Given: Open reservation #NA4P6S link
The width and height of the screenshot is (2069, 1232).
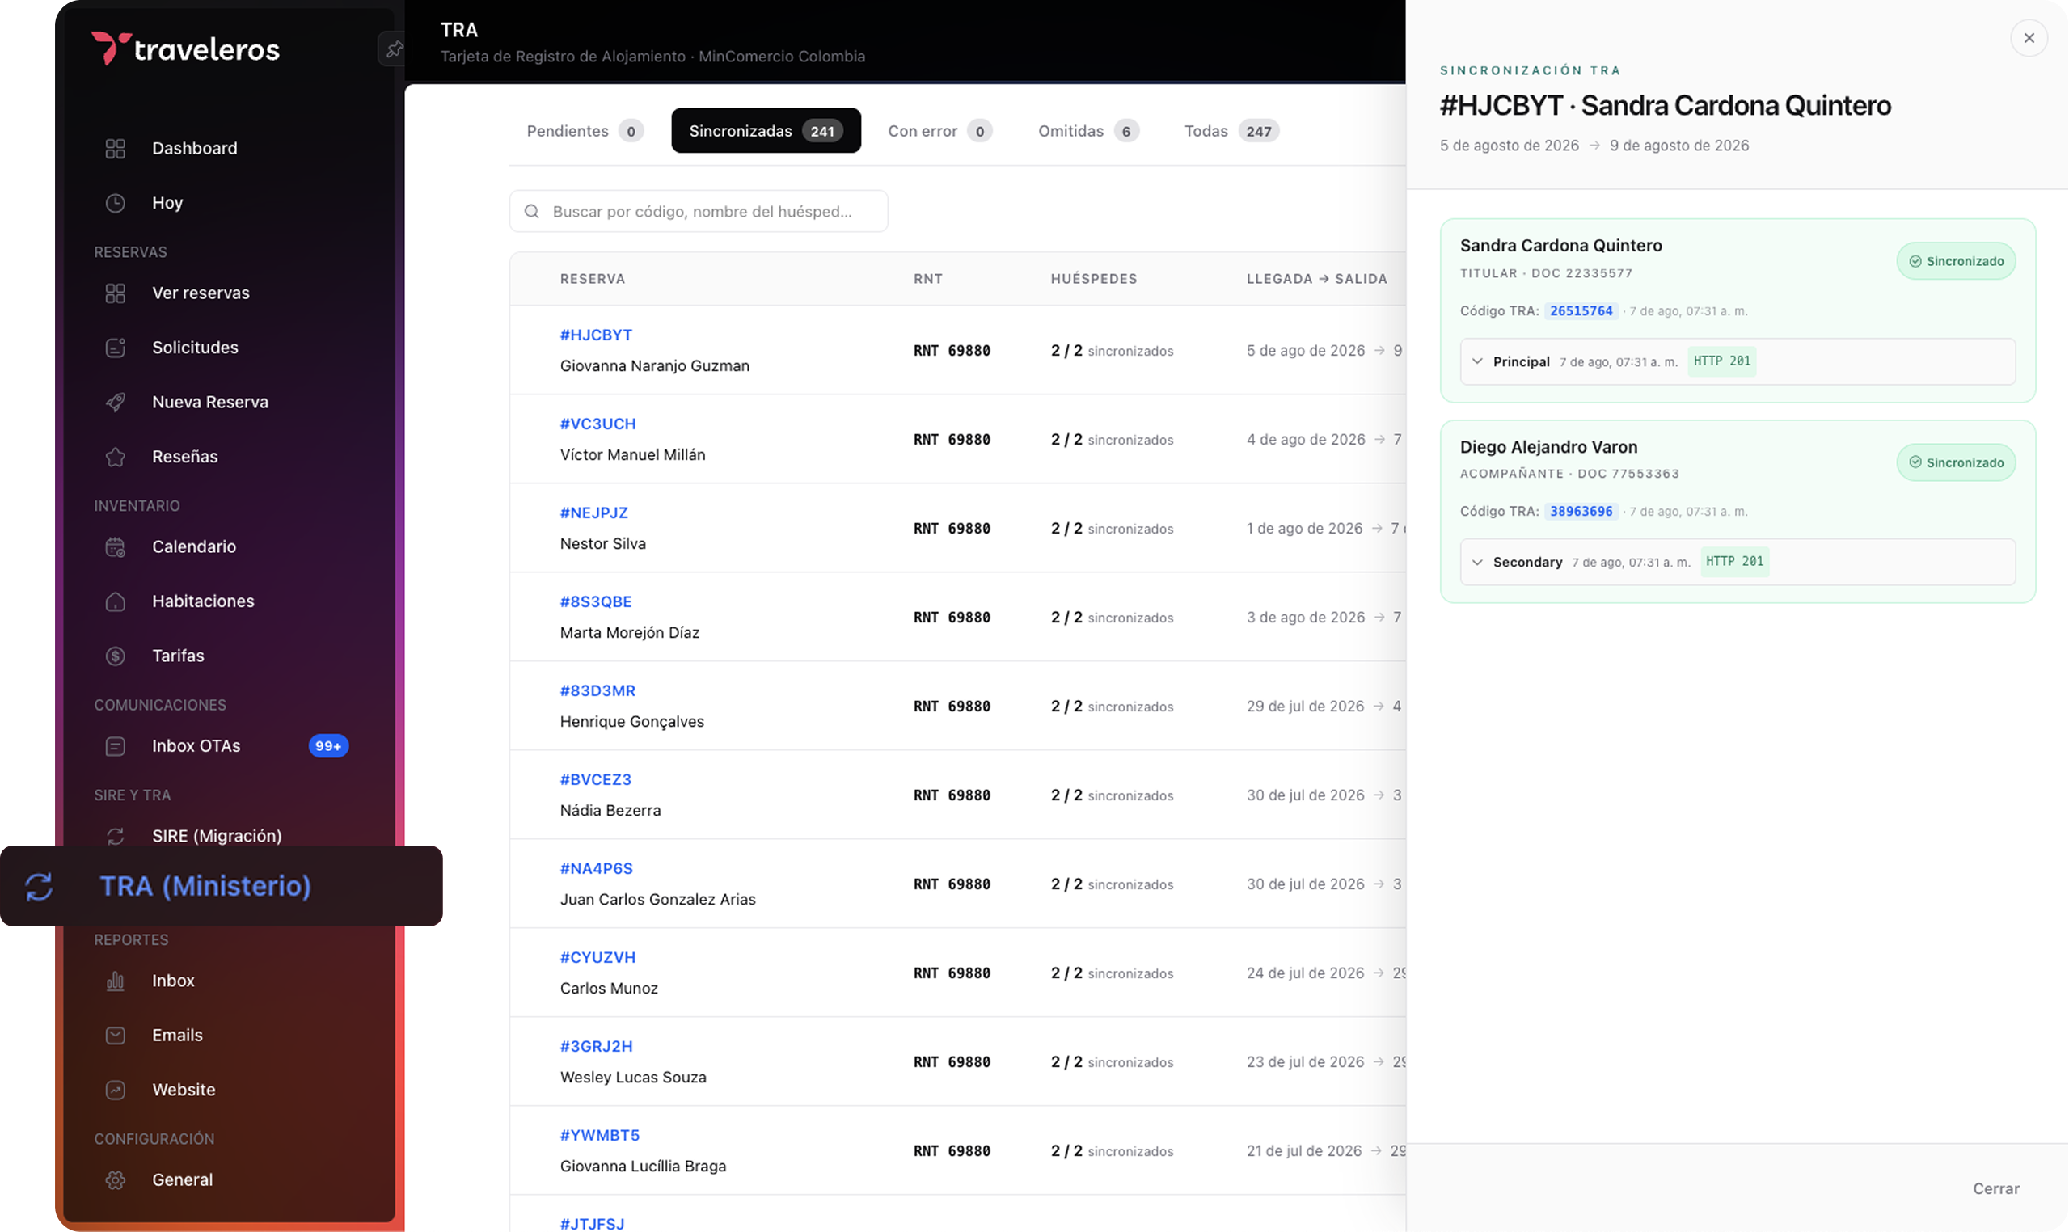Looking at the screenshot, I should (596, 868).
